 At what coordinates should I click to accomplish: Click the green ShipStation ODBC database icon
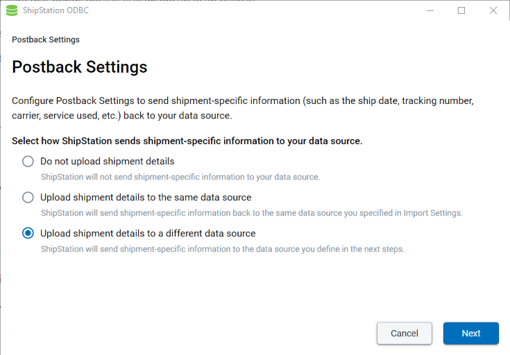point(12,10)
